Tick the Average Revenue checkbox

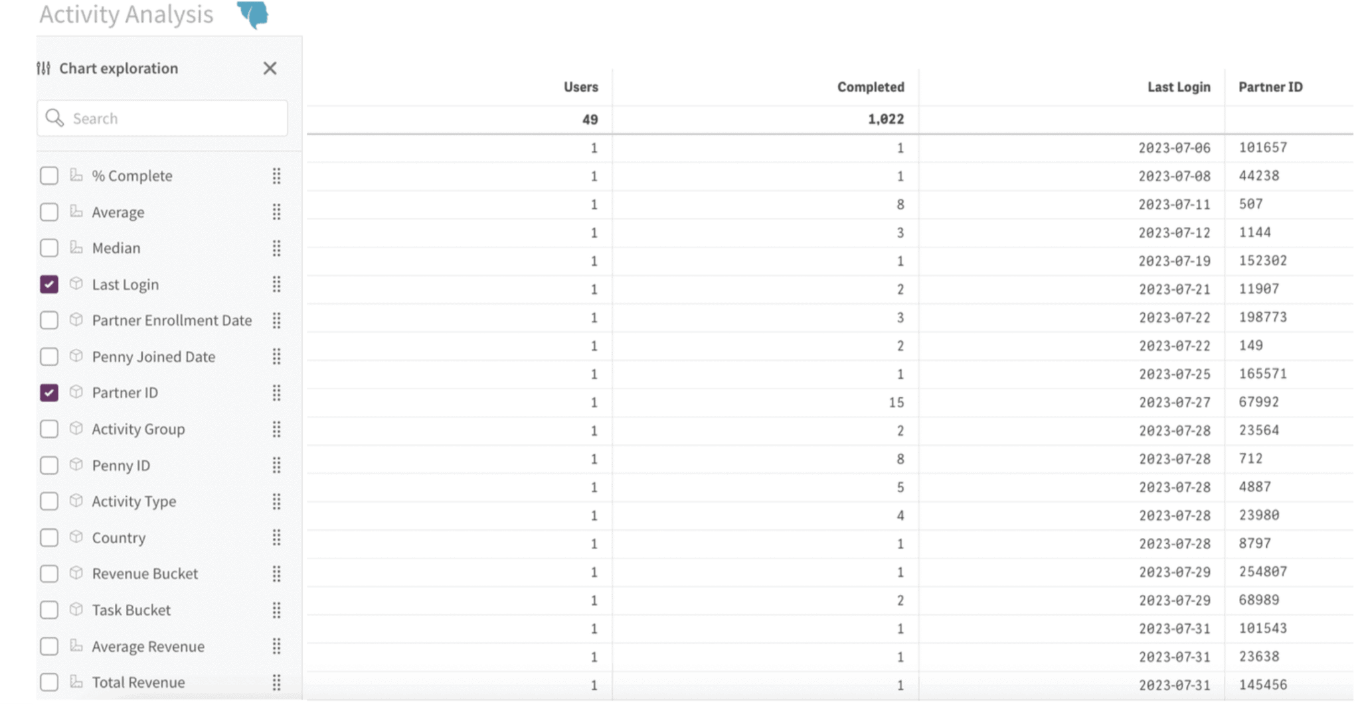click(x=49, y=647)
